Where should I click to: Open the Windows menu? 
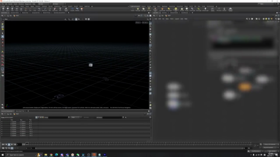coord(21,4)
